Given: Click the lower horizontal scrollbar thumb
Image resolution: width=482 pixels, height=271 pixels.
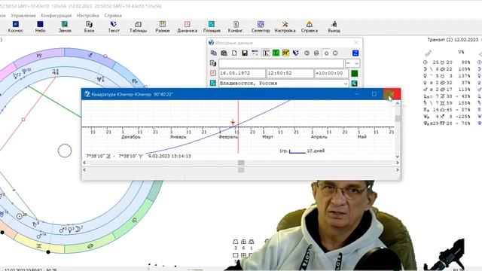Looking at the screenshot, I should tap(241, 170).
